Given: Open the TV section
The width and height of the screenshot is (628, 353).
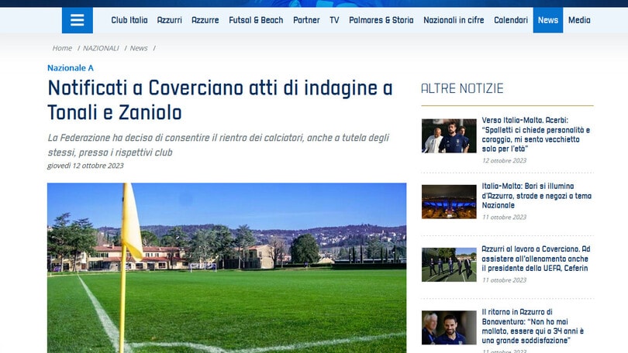Looking at the screenshot, I should coord(334,20).
